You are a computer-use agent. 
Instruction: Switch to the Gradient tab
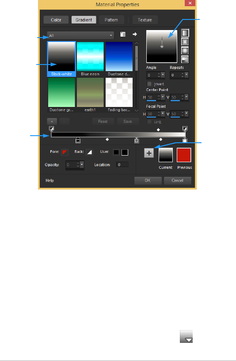84,20
